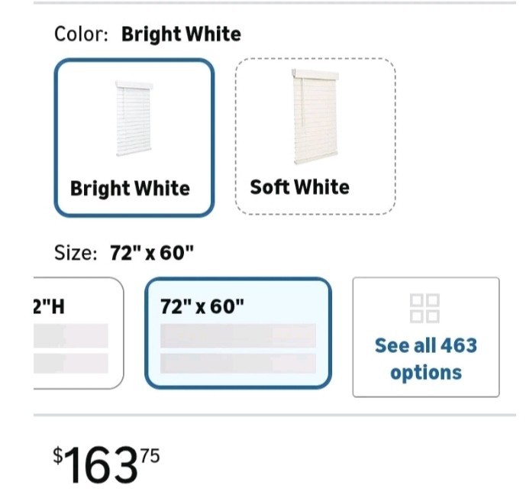526x492 pixels.
Task: Click the Bright White label inside the selected tile
Action: (x=130, y=188)
